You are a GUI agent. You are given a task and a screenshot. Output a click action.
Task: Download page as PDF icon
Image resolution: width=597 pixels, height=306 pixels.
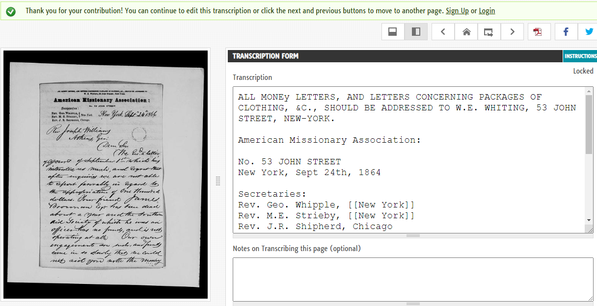[x=539, y=32]
